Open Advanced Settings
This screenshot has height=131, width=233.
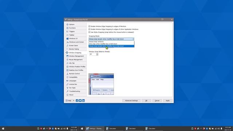[x=131, y=100]
